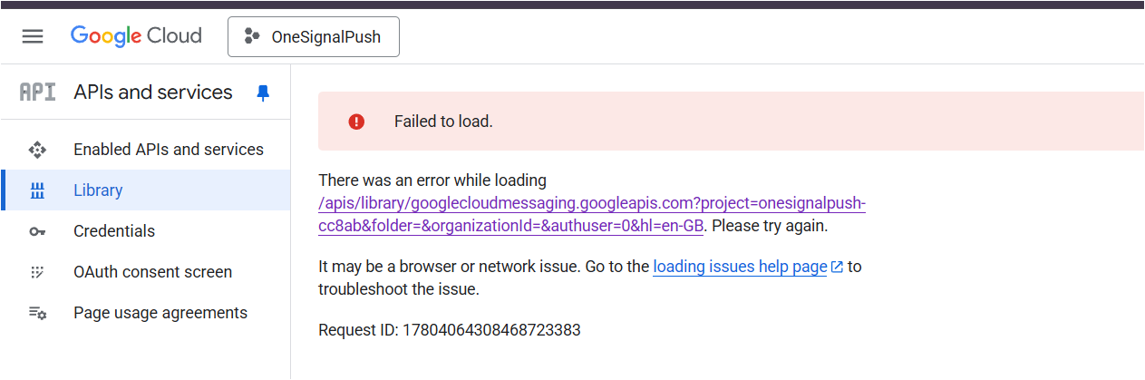This screenshot has height=380, width=1145.
Task: Click the Credentials key icon
Action: [x=37, y=231]
